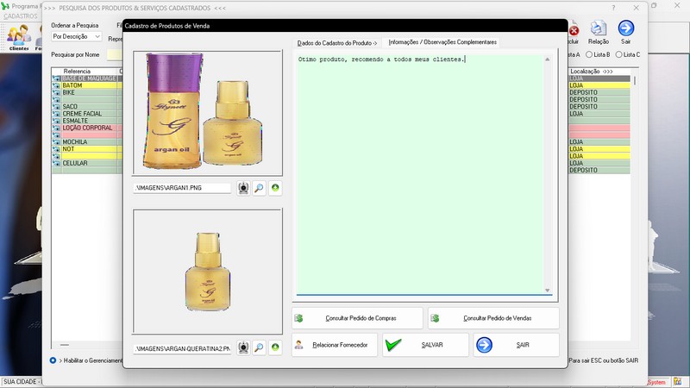Click Relacionar Fornecedor button
690x388 pixels.
pyautogui.click(x=335, y=345)
